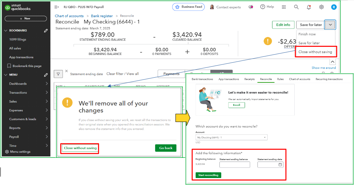Click the QuickBooks logo
The image size is (354, 185).
pyautogui.click(x=18, y=7)
